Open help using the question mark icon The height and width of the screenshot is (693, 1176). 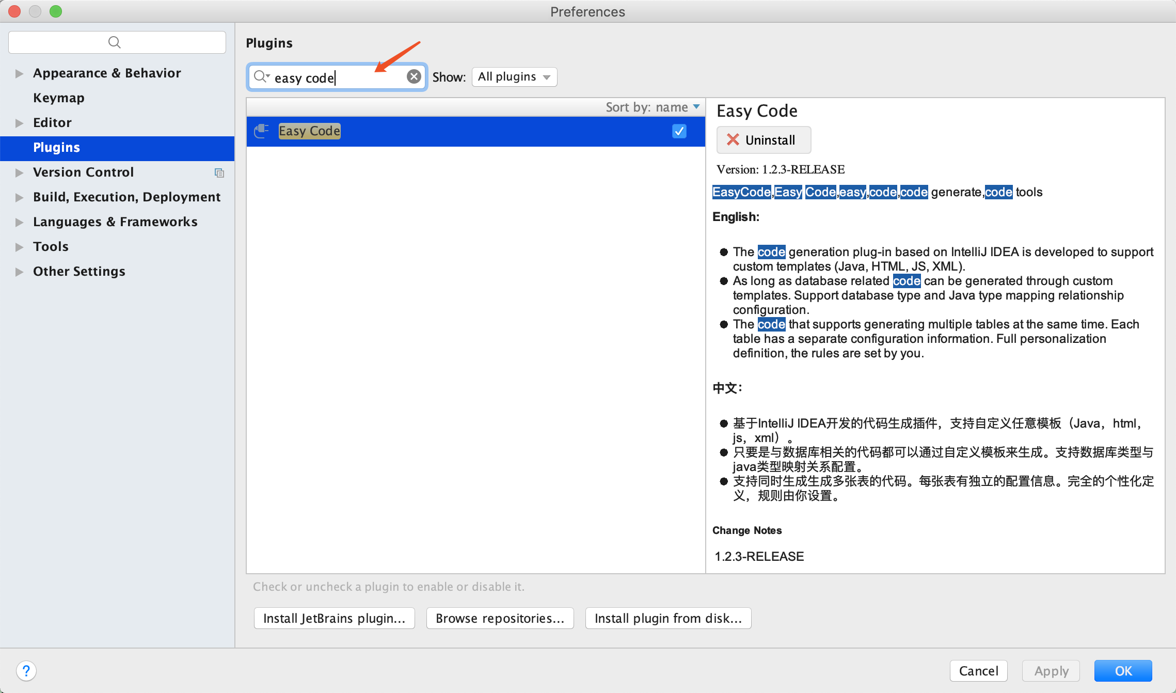point(26,671)
